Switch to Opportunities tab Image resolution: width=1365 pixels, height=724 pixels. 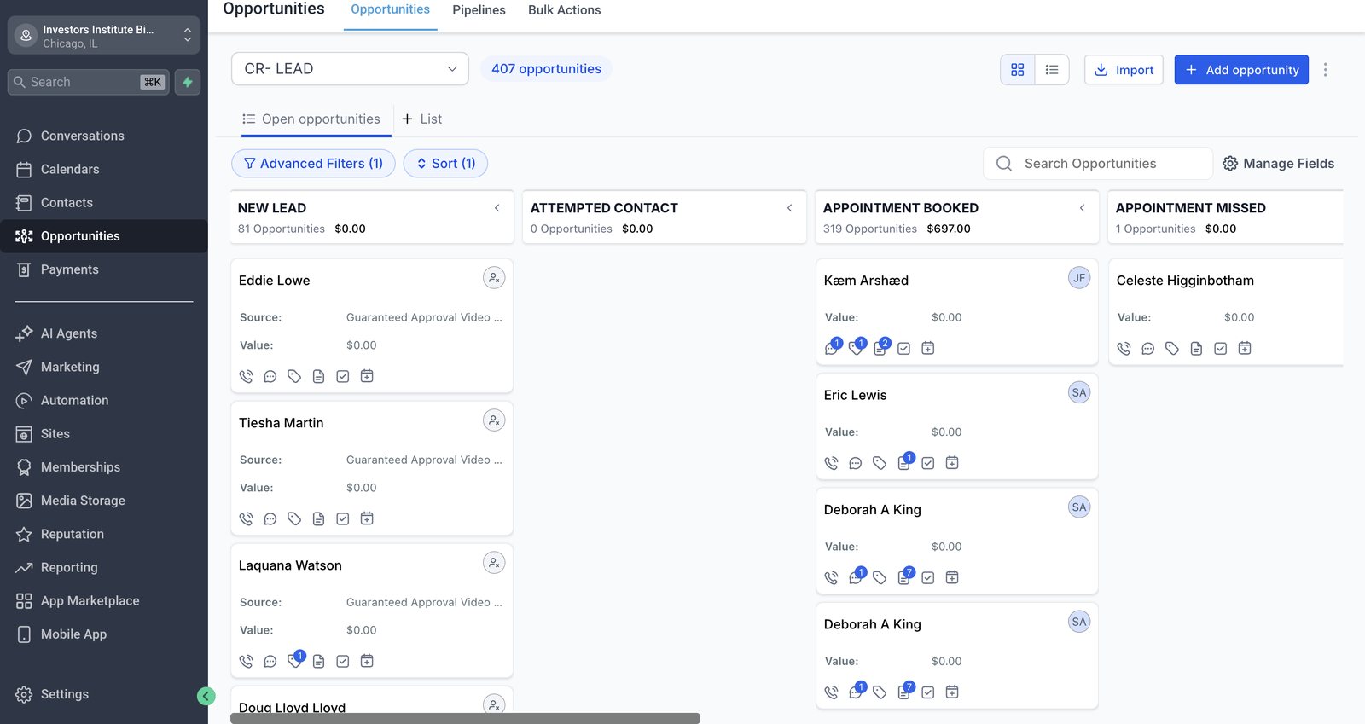(390, 10)
